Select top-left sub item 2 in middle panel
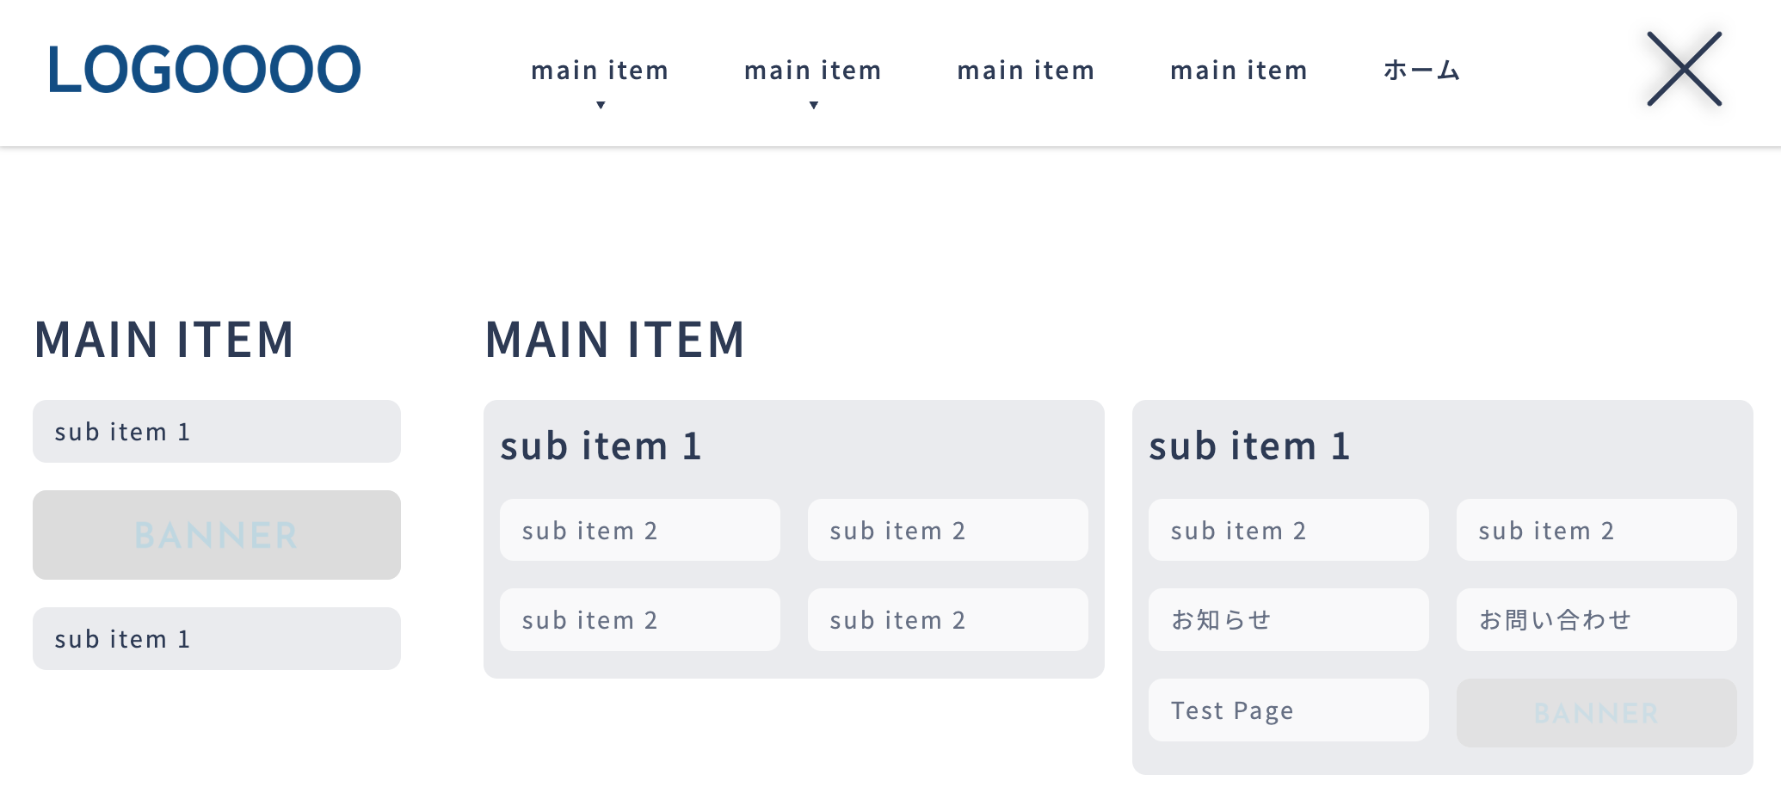The width and height of the screenshot is (1781, 793). click(640, 531)
